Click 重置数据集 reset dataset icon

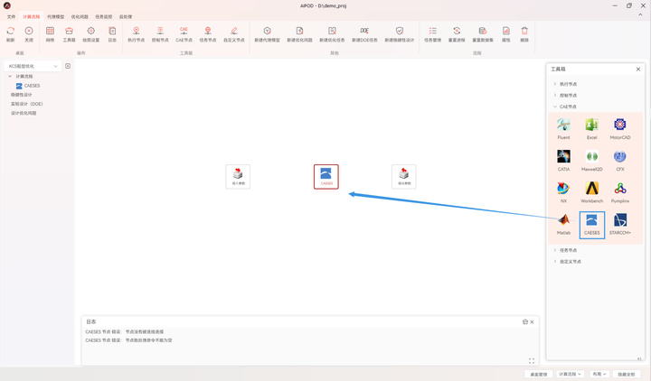coord(483,31)
